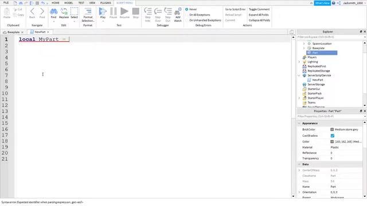Open the Find dropdown arrow
The image size is (367, 206).
click(x=53, y=22)
